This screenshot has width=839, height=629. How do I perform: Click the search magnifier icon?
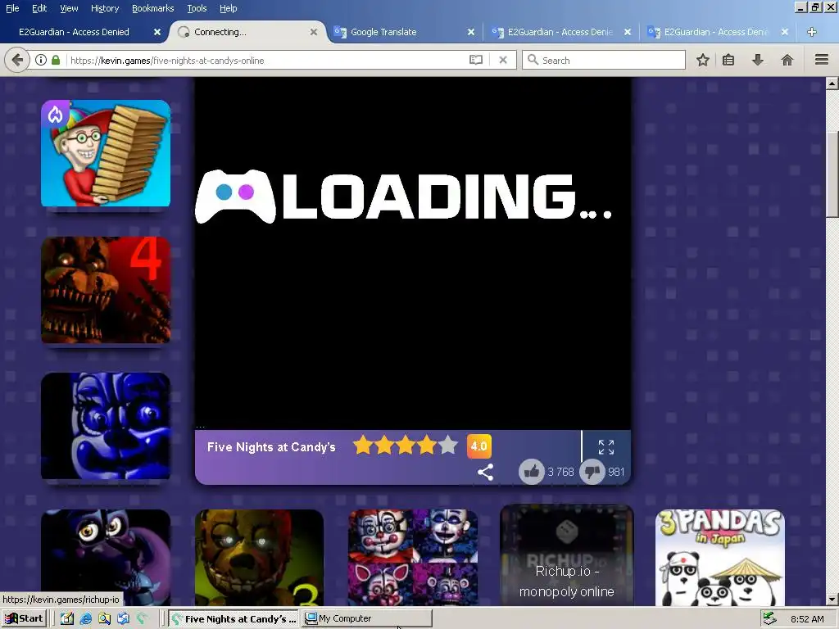point(533,60)
